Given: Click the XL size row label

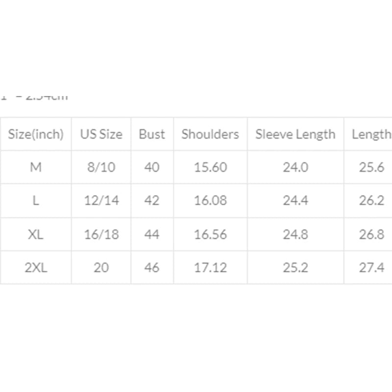Looking at the screenshot, I should pos(36,234).
